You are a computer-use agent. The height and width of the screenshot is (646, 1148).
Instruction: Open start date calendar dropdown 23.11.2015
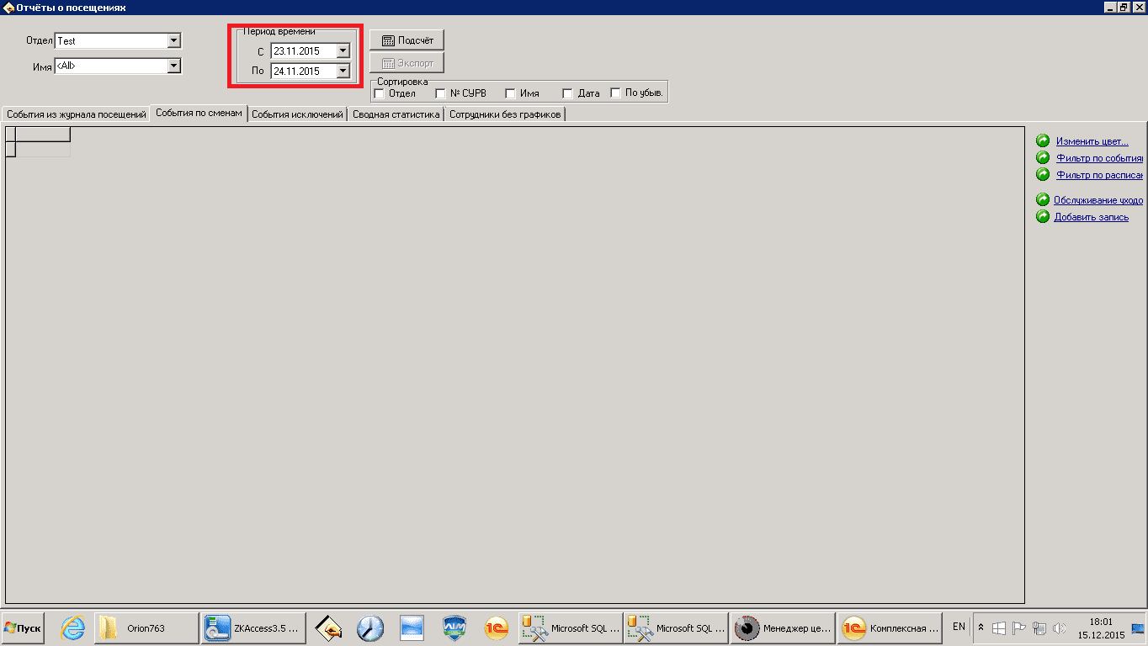coord(343,50)
